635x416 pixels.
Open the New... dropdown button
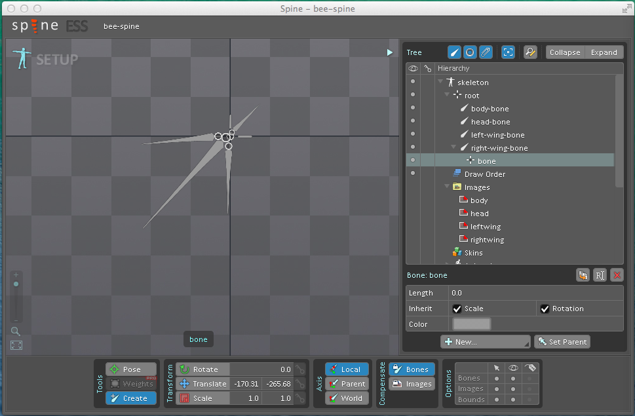coord(485,341)
